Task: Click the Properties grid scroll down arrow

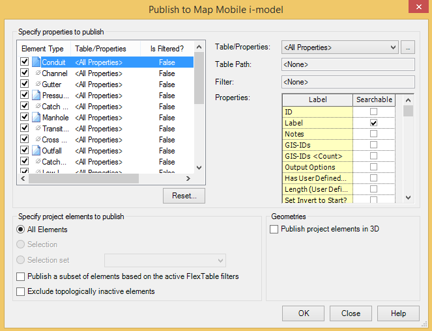Action: [409, 198]
